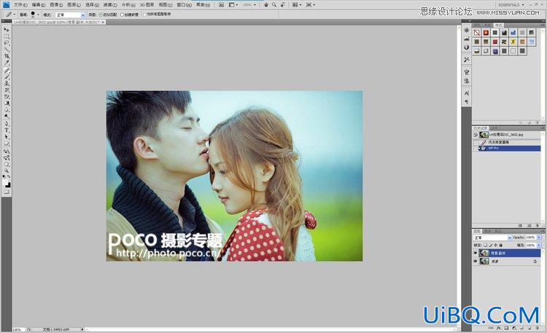Click Create new layer icon in Layers panel

pos(529,328)
